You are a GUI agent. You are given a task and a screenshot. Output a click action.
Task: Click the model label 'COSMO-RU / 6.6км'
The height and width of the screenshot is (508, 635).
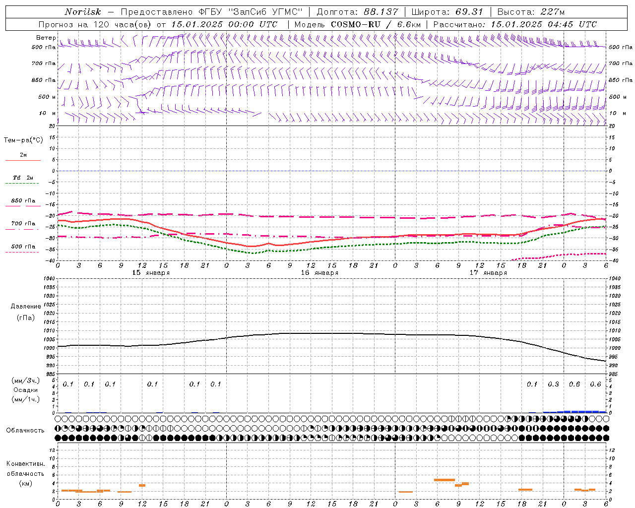pos(376,24)
